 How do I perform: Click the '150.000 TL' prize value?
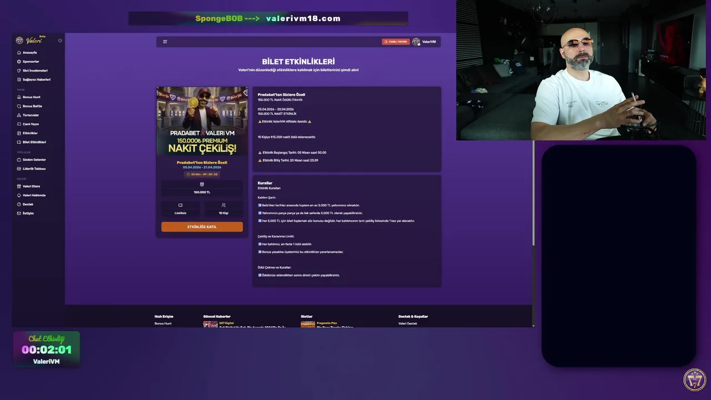(x=202, y=192)
